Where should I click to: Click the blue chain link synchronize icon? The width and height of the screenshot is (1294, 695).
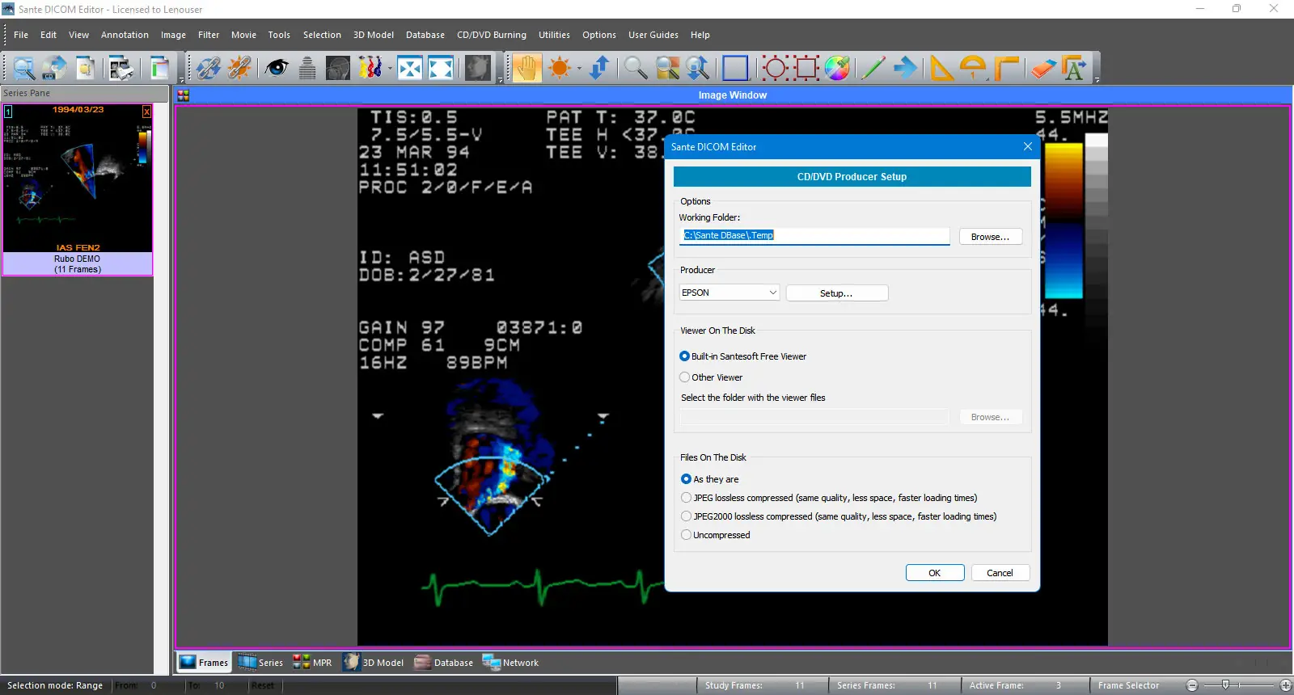208,68
